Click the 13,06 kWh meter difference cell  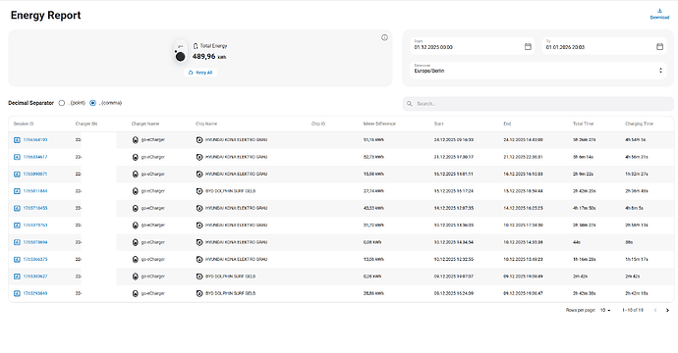pos(373,259)
